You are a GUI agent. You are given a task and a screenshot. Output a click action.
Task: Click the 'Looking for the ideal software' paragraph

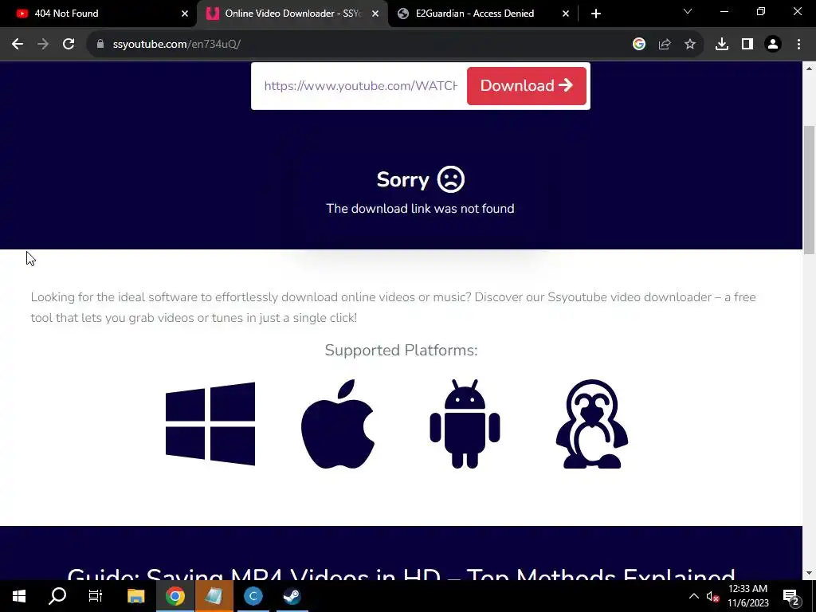point(394,308)
